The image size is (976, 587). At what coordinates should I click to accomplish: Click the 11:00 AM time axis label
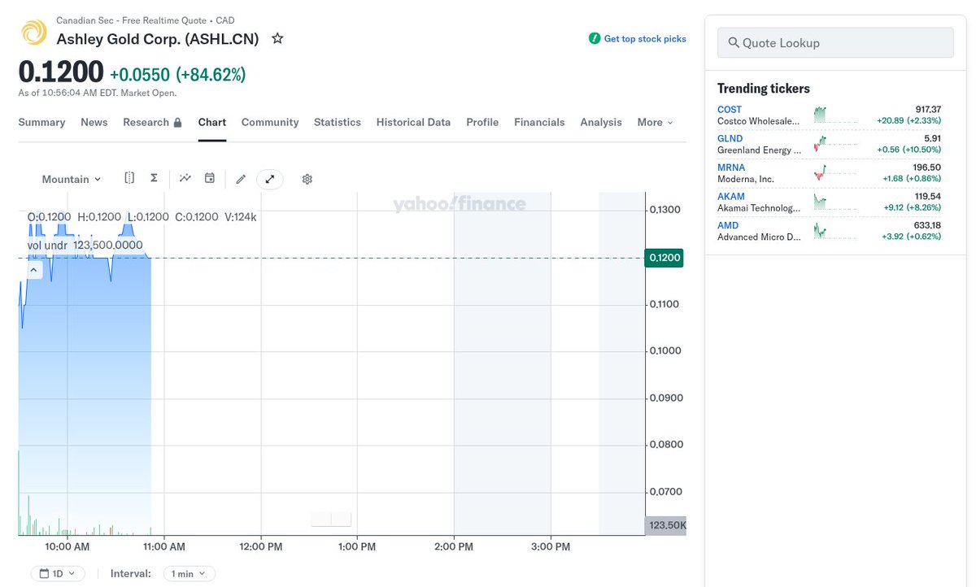pos(165,547)
